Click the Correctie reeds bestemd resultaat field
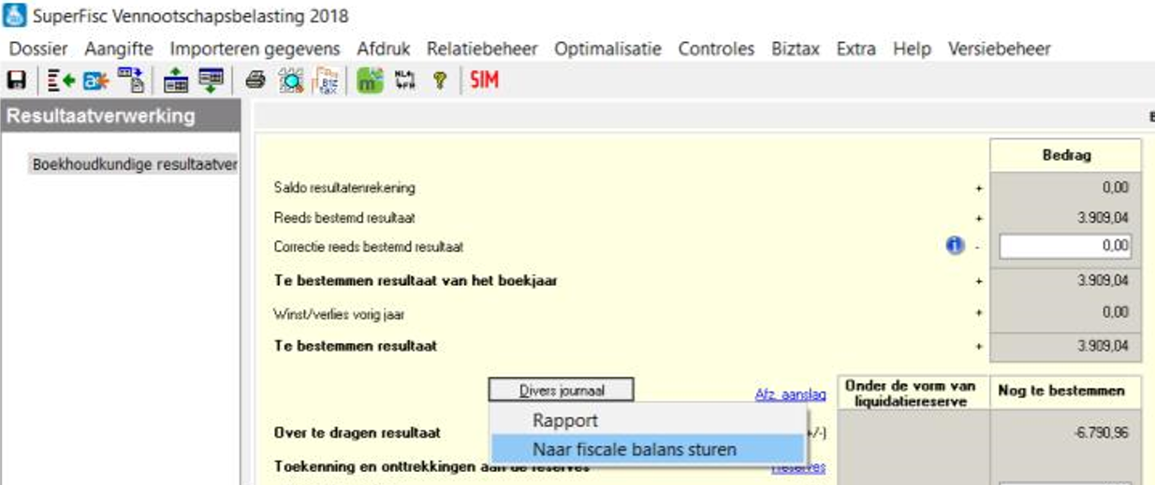The height and width of the screenshot is (485, 1155). 1065,247
